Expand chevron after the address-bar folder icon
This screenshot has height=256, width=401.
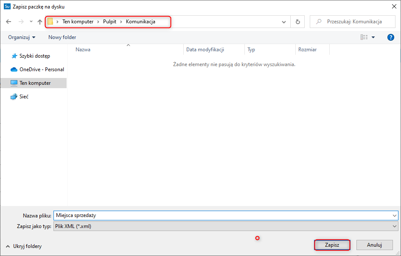[x=58, y=22]
